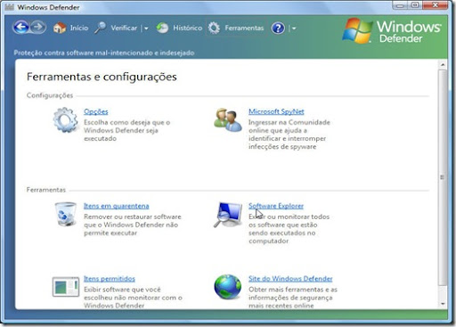Click the Forward navigation arrow

[x=38, y=28]
